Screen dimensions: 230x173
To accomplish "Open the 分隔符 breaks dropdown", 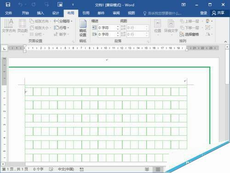I will point(63,21).
